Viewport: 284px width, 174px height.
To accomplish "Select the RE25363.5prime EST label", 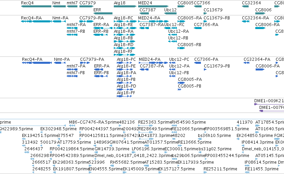I will point(155,122).
